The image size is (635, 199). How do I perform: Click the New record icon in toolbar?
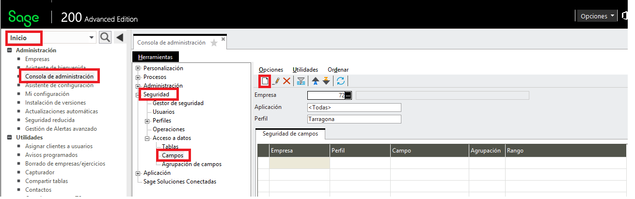264,81
